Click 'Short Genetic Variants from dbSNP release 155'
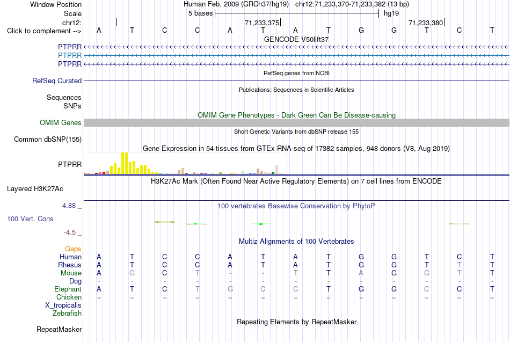The height and width of the screenshot is (342, 510). [296, 132]
